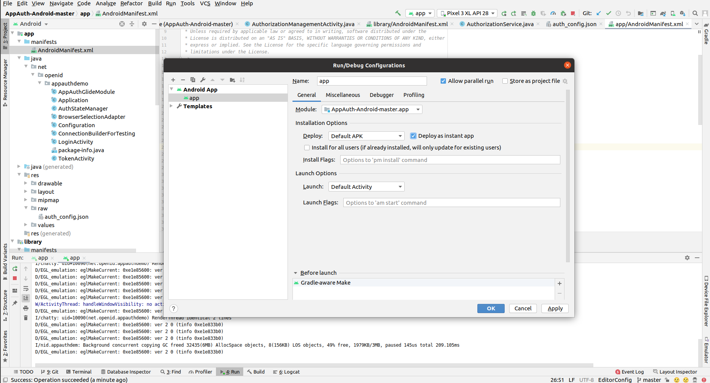
Task: Stop the running app
Action: [15, 279]
